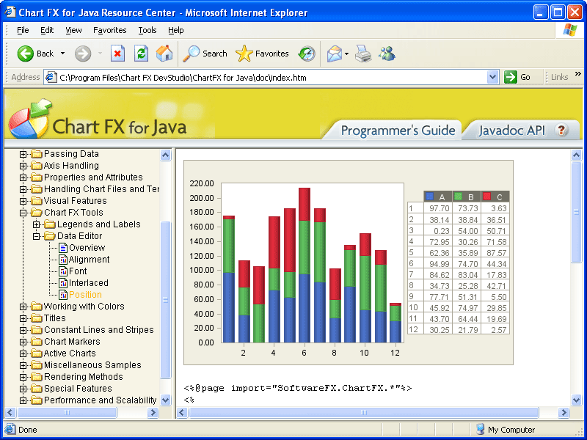Stop loading the current page

coord(118,53)
